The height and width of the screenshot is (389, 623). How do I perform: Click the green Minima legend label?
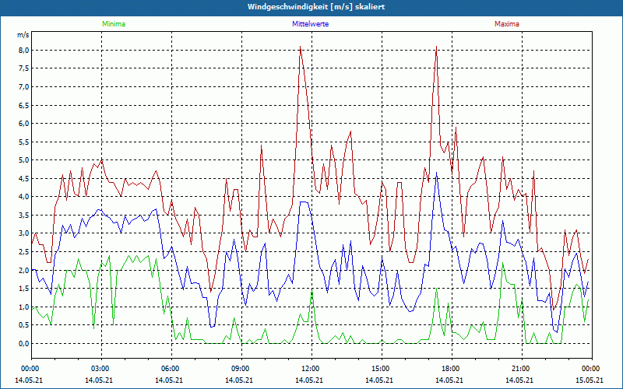tap(114, 24)
